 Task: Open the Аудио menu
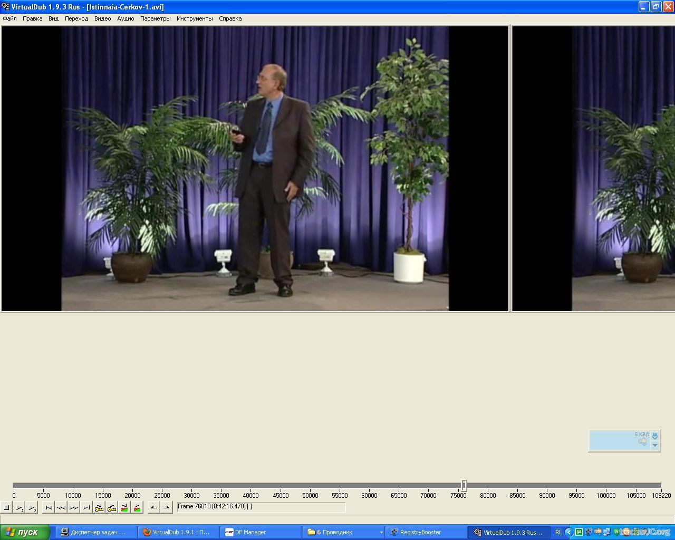(x=126, y=18)
